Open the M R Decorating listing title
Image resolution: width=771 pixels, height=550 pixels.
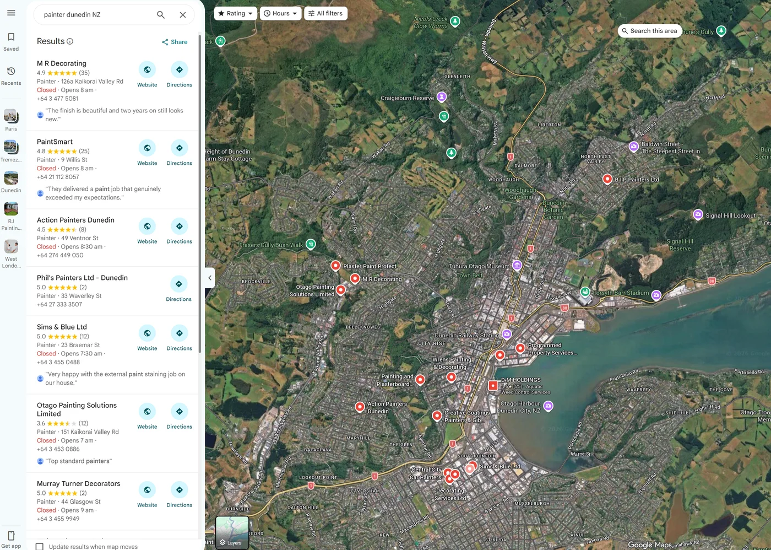coord(62,63)
